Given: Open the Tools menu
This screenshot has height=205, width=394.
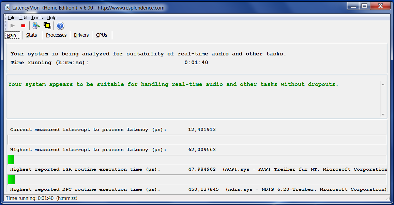Looking at the screenshot, I should [37, 17].
